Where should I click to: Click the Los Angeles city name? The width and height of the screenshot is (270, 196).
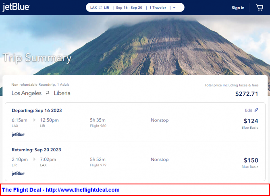[x=27, y=93]
